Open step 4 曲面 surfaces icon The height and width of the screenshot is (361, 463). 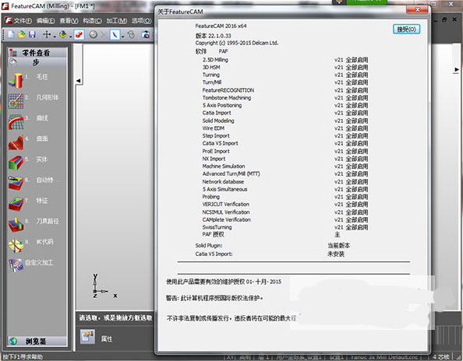pos(16,142)
